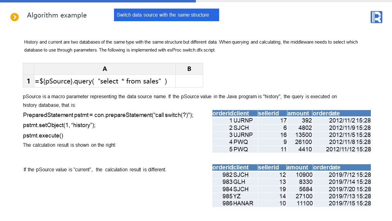Click the blue esProc logo icon
Screen dimensions: 392x221
point(376,17)
